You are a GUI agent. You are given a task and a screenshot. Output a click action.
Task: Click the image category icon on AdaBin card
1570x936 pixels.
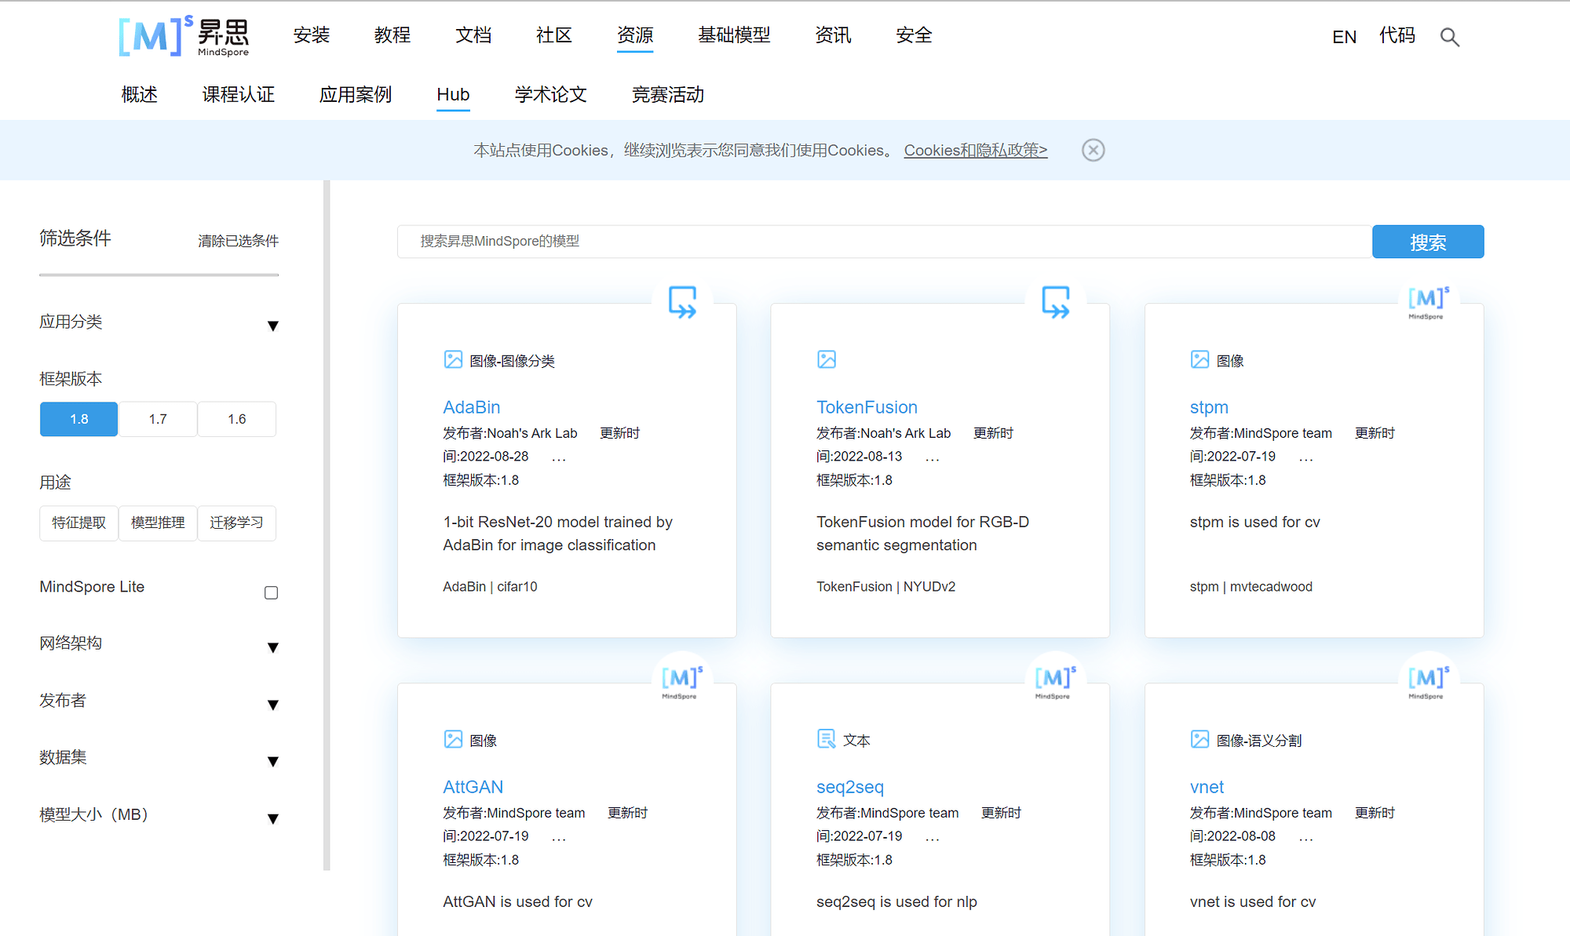(453, 360)
